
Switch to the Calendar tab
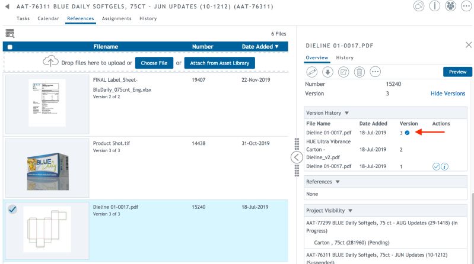(49, 18)
